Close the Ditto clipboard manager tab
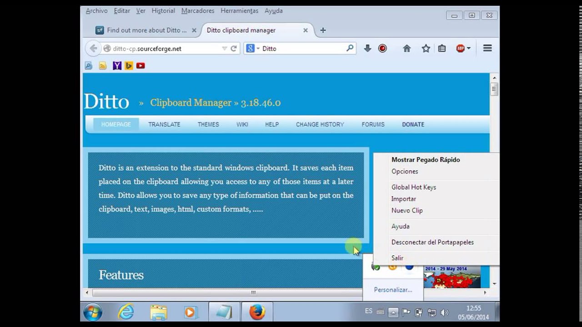 [x=306, y=30]
